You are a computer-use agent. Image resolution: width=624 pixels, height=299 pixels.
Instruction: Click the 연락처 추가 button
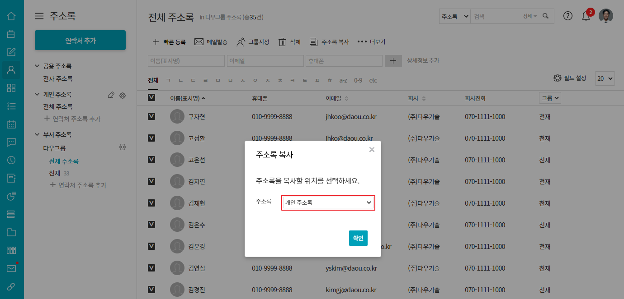tap(80, 41)
